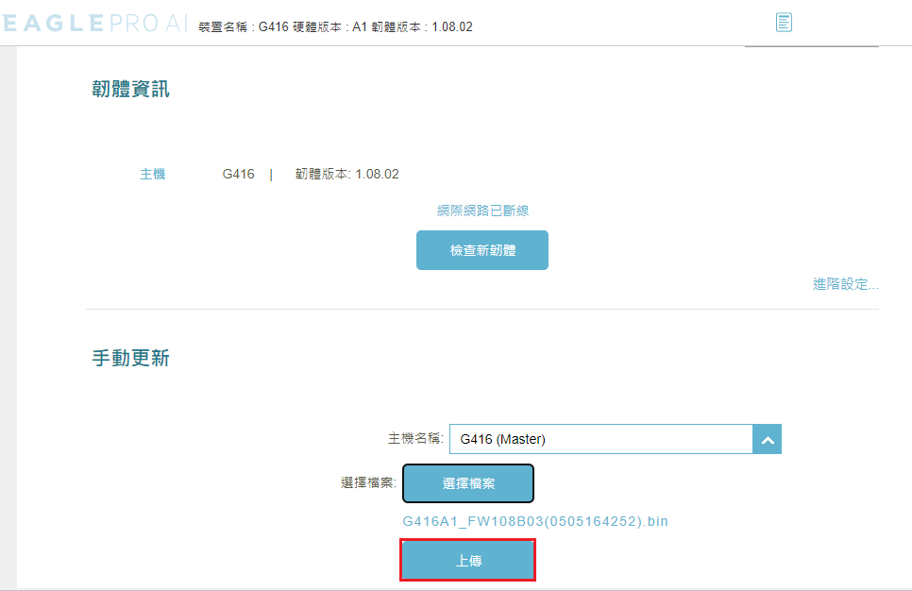Viewport: 912px width, 591px height.
Task: Click the EAGLE PRO AI logo
Action: [x=94, y=25]
